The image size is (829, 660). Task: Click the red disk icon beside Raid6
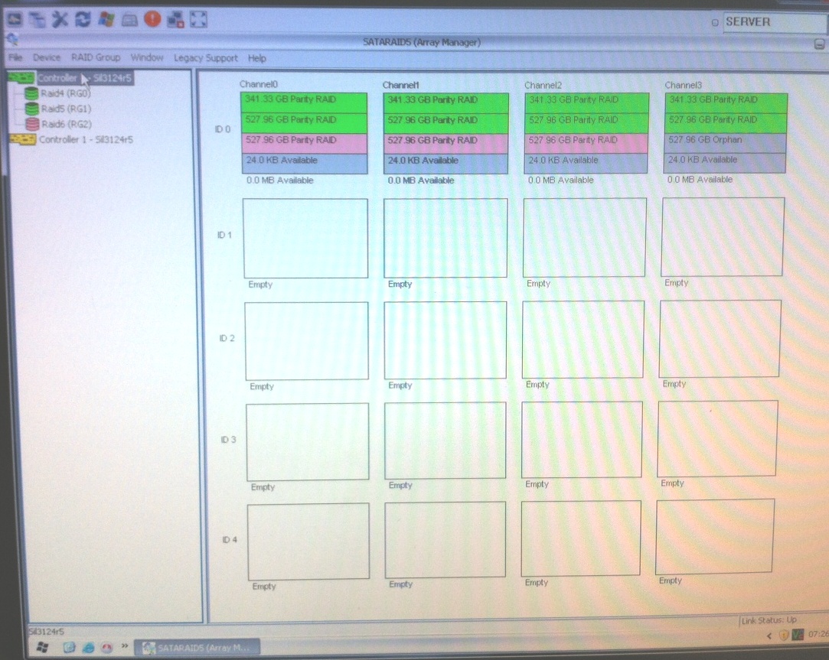32,124
